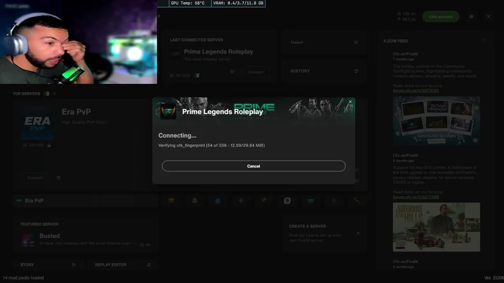
Task: Open the favorites list heart panel
Action: click(324, 42)
